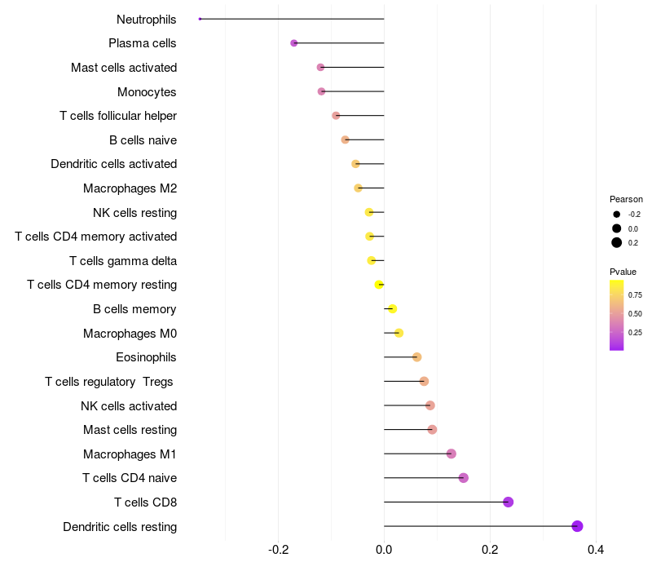The width and height of the screenshot is (652, 571).
Task: Select the T cells CD8 data point
Action: coord(508,502)
